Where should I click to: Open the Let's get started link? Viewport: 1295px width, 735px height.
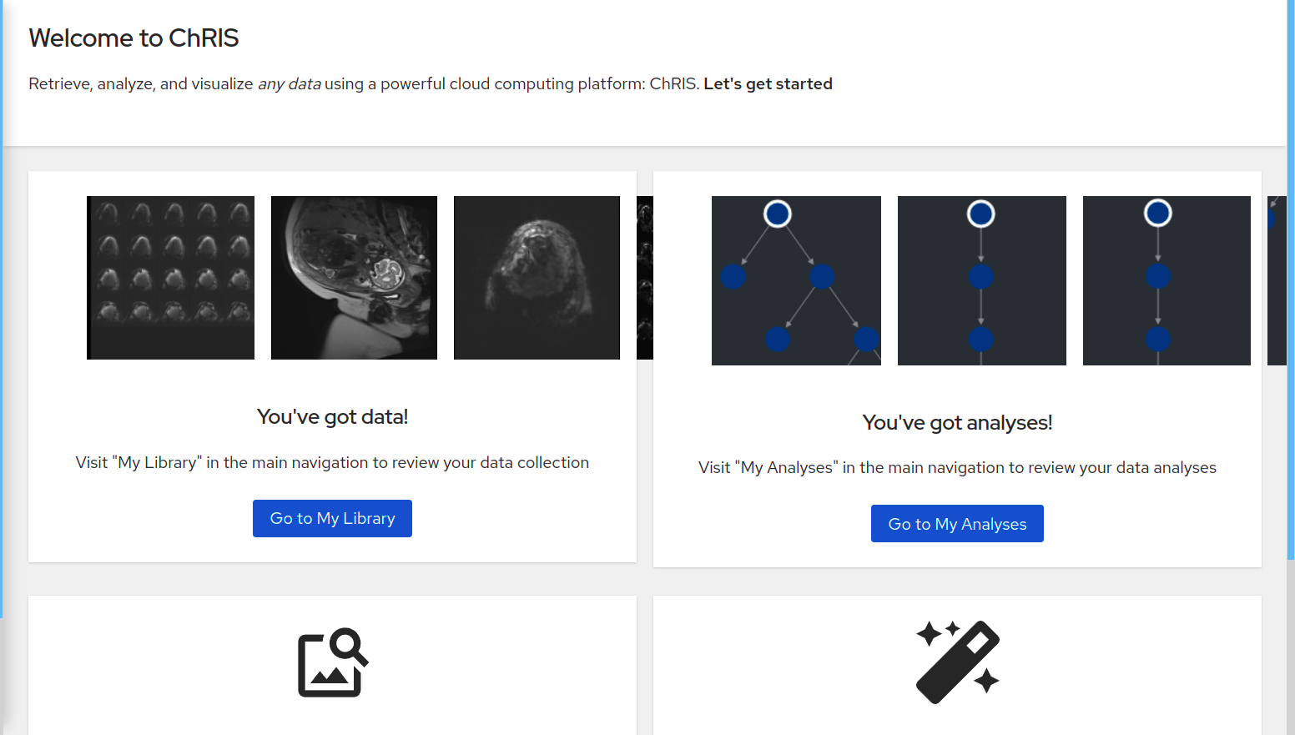tap(768, 83)
